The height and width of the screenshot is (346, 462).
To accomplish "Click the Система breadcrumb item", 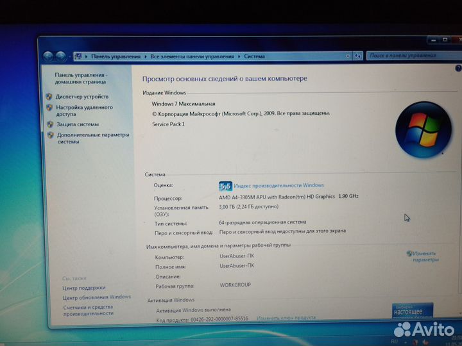I will [x=254, y=56].
